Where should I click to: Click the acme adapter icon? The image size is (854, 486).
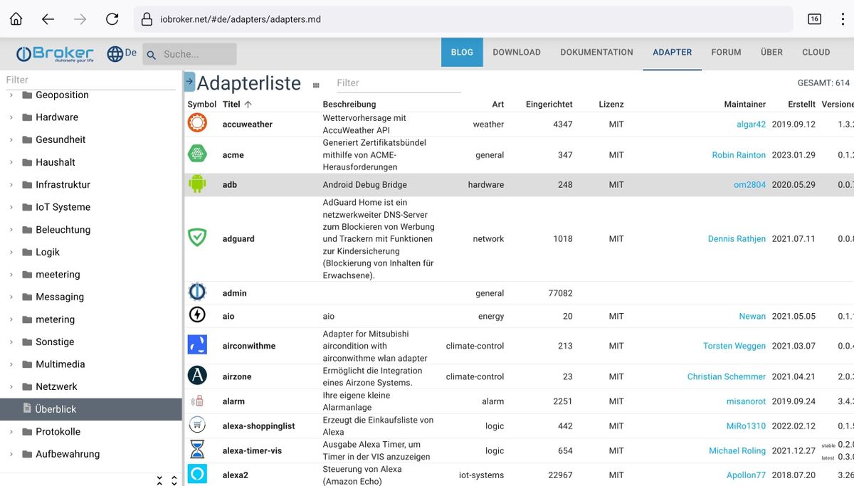[197, 154]
